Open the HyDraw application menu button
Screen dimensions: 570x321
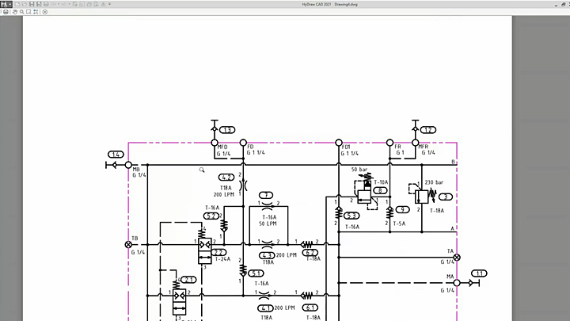6,4
